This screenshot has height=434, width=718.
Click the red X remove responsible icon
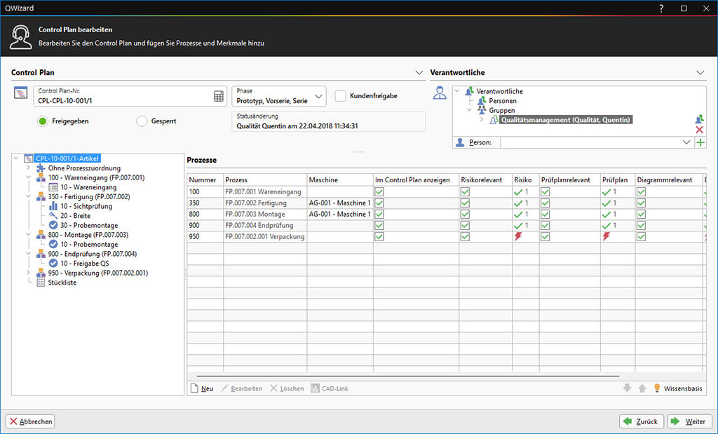tap(699, 130)
